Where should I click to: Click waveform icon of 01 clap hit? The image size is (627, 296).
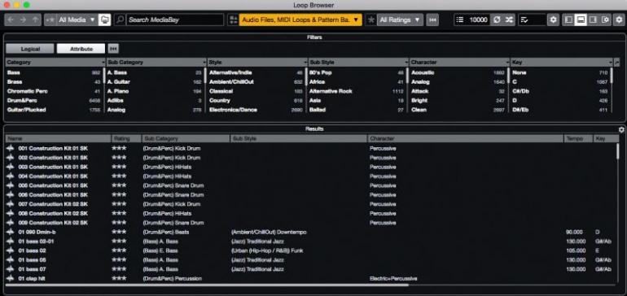(11, 278)
